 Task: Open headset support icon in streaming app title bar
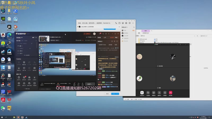(103, 34)
